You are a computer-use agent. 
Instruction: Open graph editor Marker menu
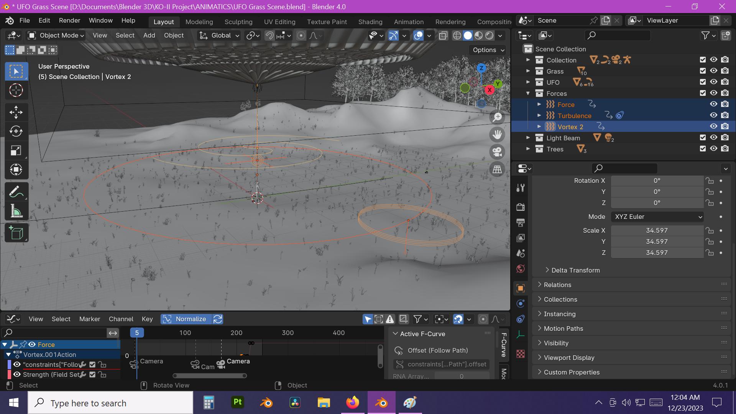coord(90,319)
